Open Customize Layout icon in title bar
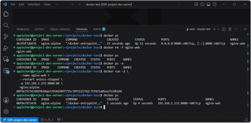Image resolution: width=251 pixels, height=123 pixels. point(196,4)
